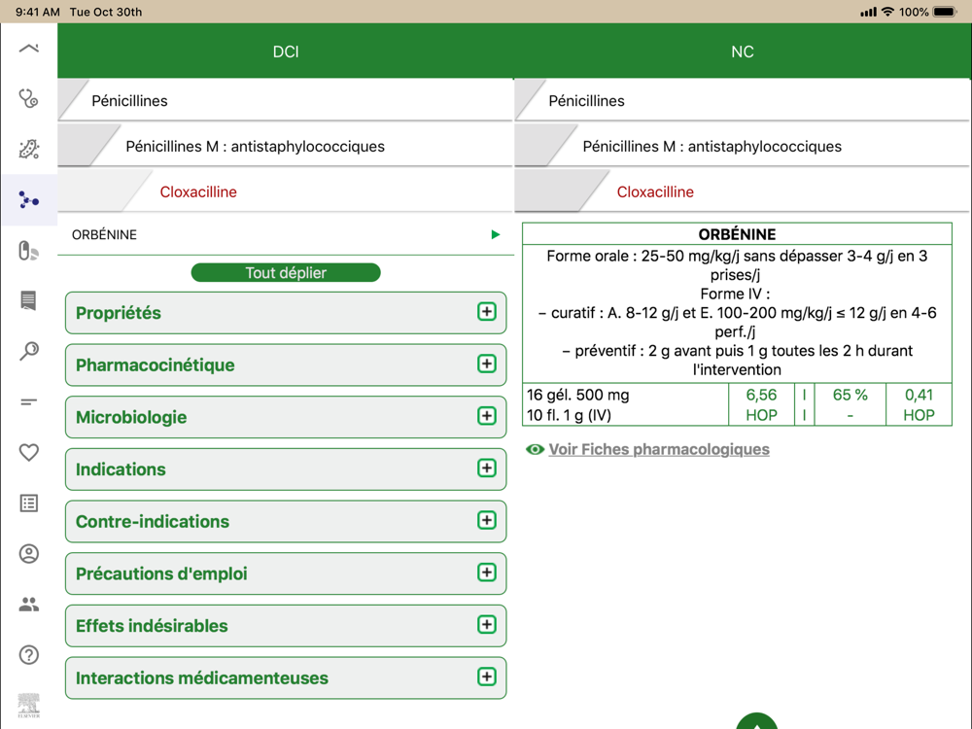The width and height of the screenshot is (972, 729).
Task: Expand the Précautions d'emploi section
Action: (x=286, y=573)
